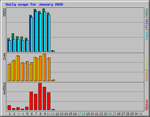The height and width of the screenshot is (117, 150).
Task: Click the red KBytes bar for day 6
Action: pos(31,101)
